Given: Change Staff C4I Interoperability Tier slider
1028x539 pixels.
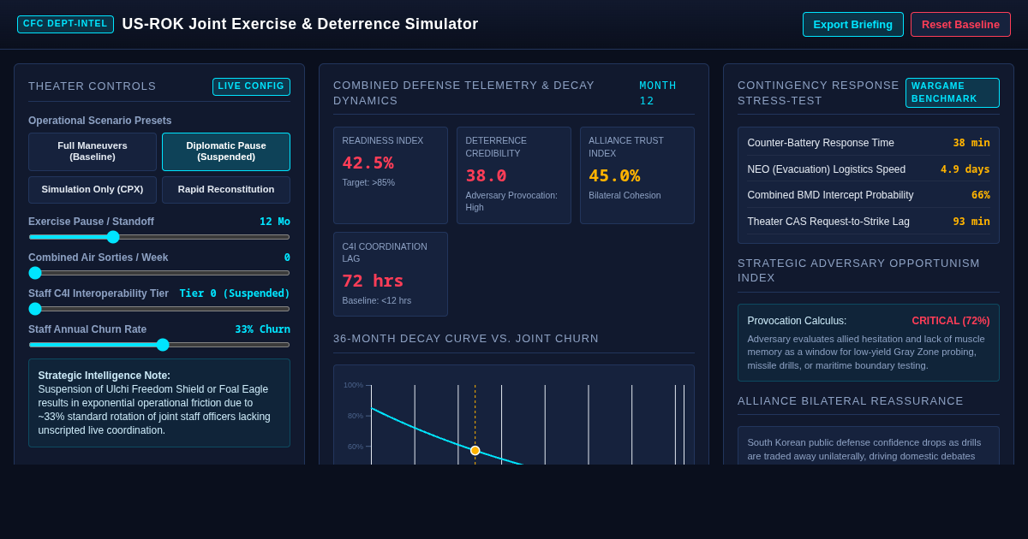Looking at the screenshot, I should pos(159,309).
